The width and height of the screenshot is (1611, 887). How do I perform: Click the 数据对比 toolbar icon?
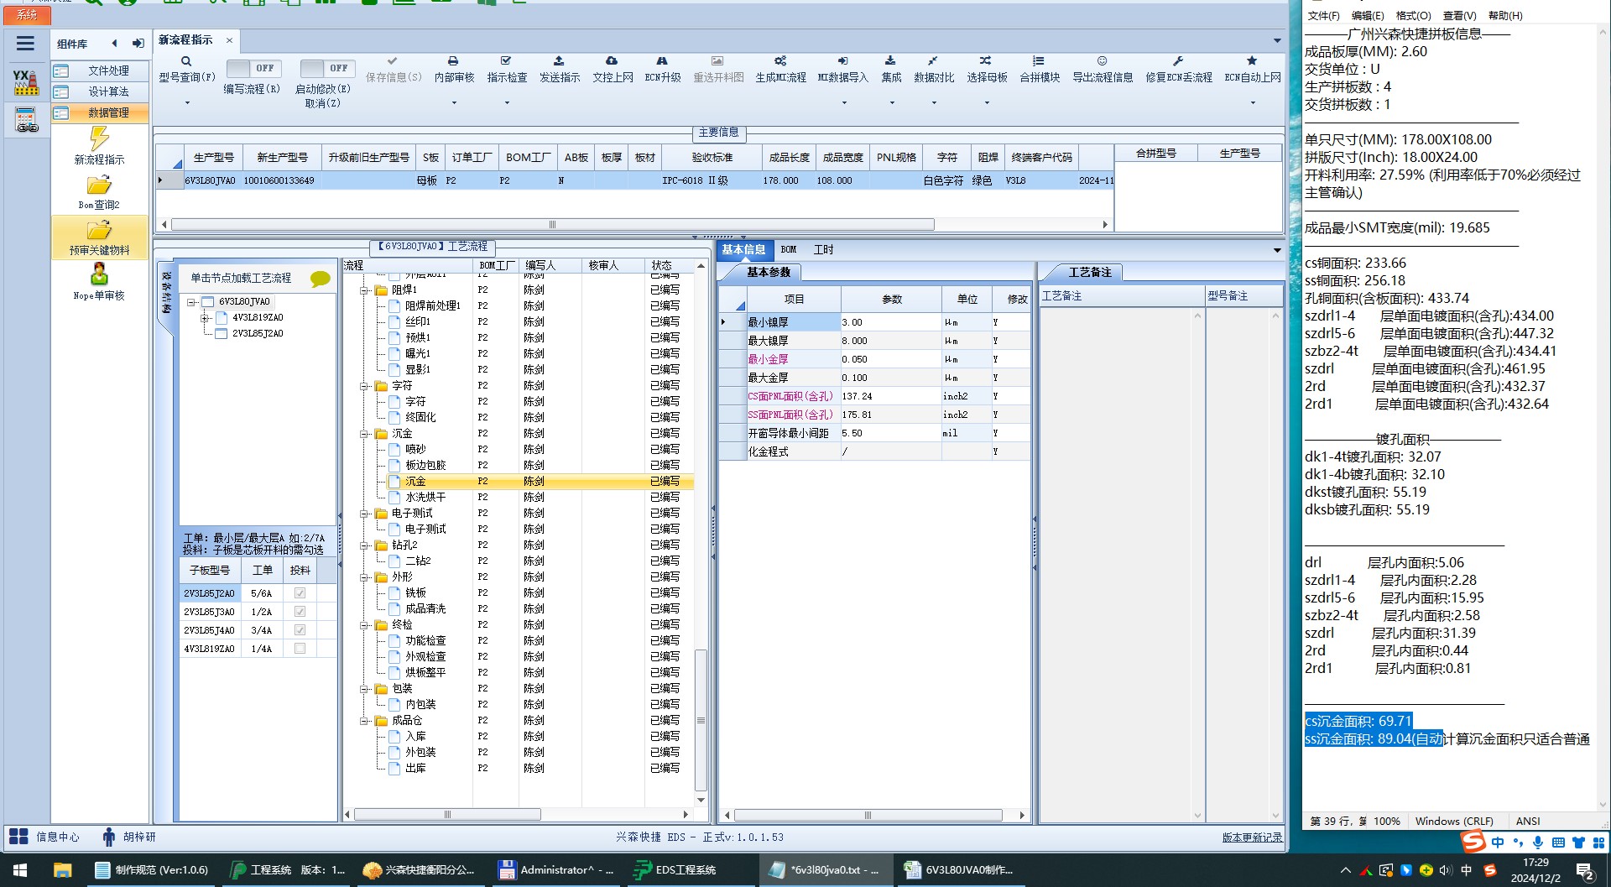pyautogui.click(x=933, y=61)
